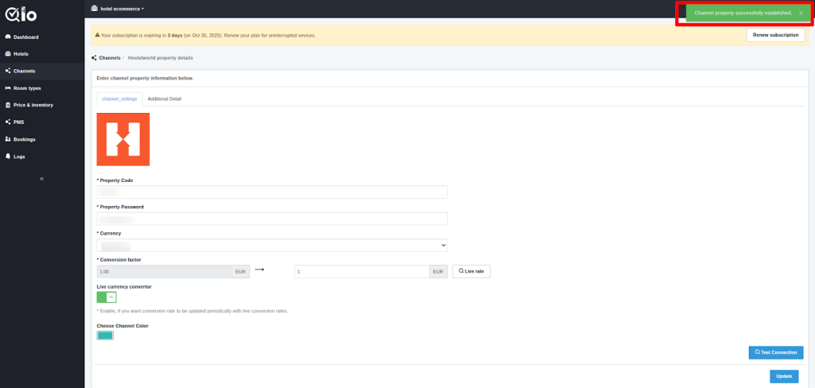This screenshot has height=388, width=815.
Task: Toggle the Live currency convertor switch
Action: tap(107, 297)
